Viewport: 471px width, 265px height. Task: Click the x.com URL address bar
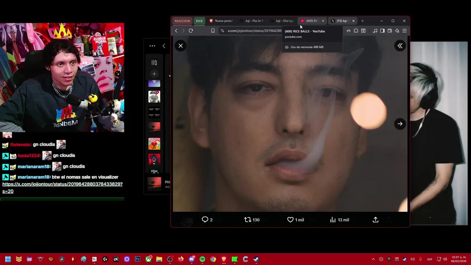pos(254,31)
